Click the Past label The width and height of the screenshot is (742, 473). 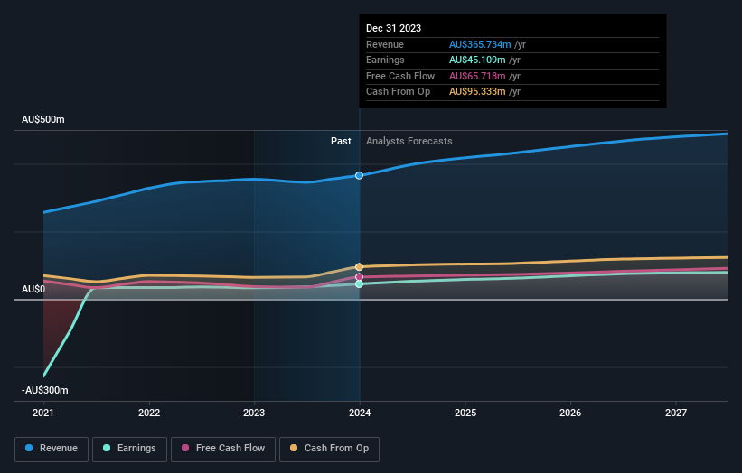[341, 141]
